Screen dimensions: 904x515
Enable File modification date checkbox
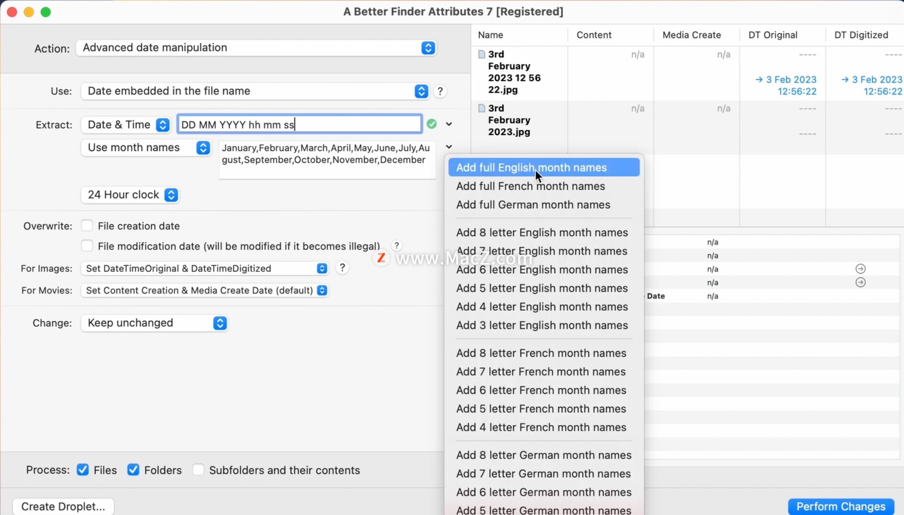(87, 246)
